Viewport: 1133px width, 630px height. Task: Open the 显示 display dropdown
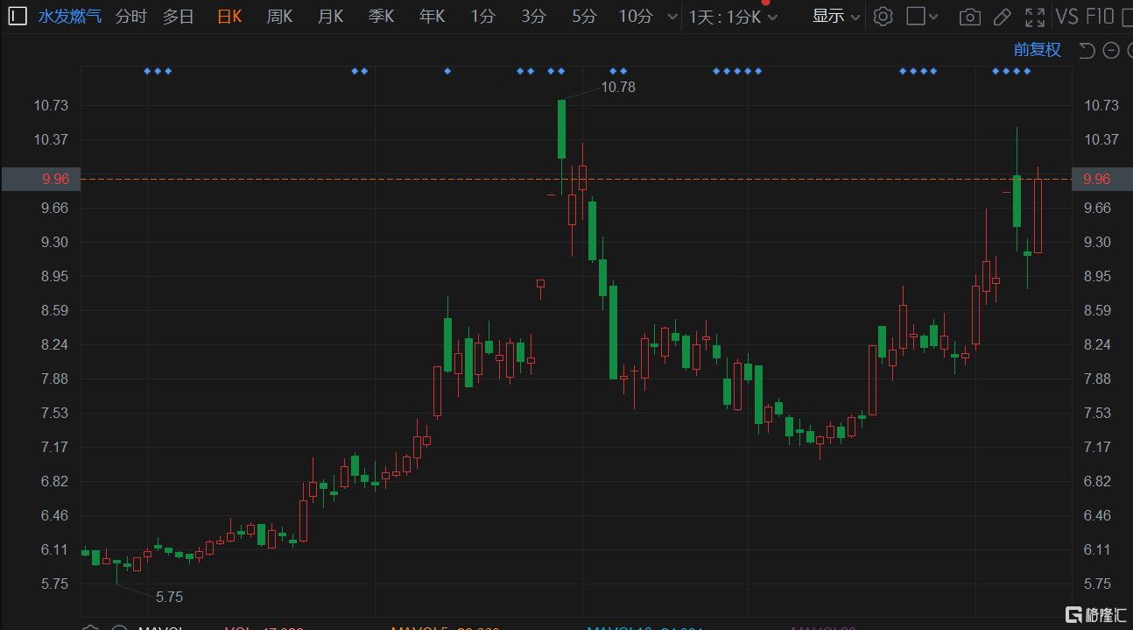(836, 16)
